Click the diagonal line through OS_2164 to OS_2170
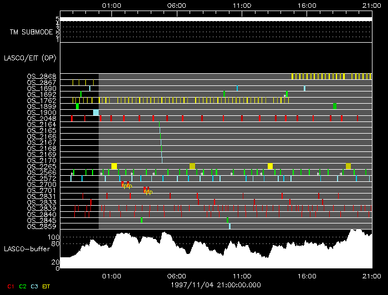Screen dimensions: 388x295 161,143
